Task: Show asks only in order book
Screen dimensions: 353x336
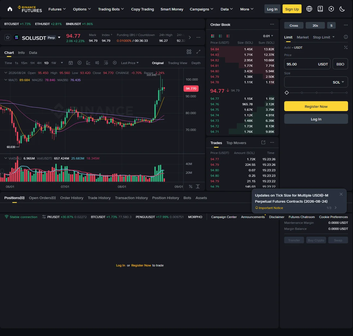Action: 228,36
